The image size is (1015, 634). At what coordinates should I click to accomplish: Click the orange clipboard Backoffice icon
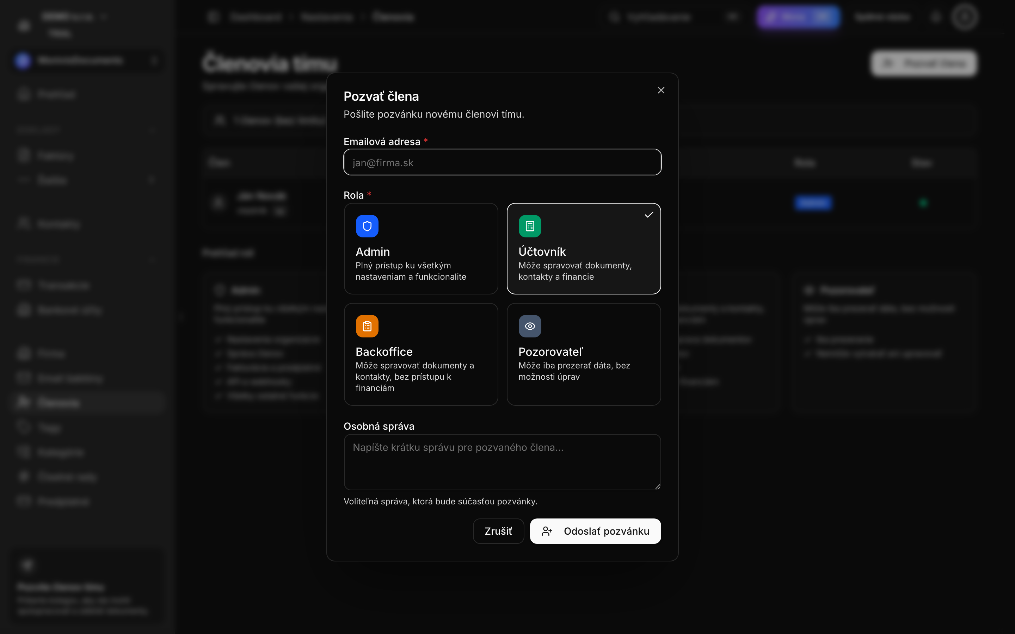[x=367, y=326]
